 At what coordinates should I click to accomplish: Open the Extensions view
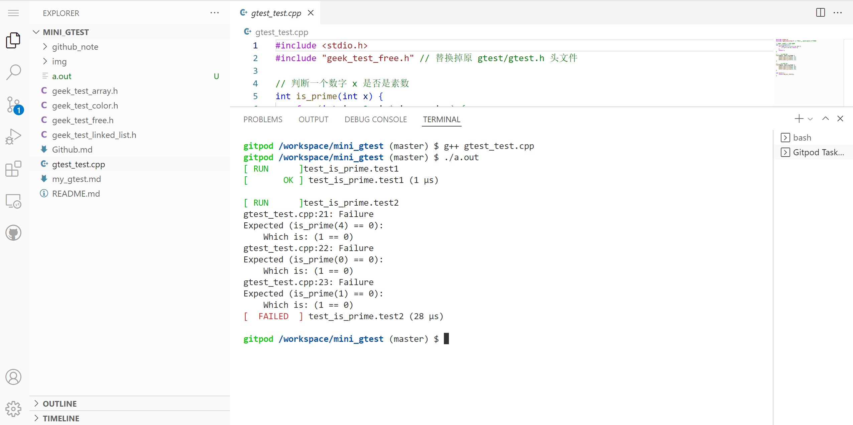tap(13, 169)
